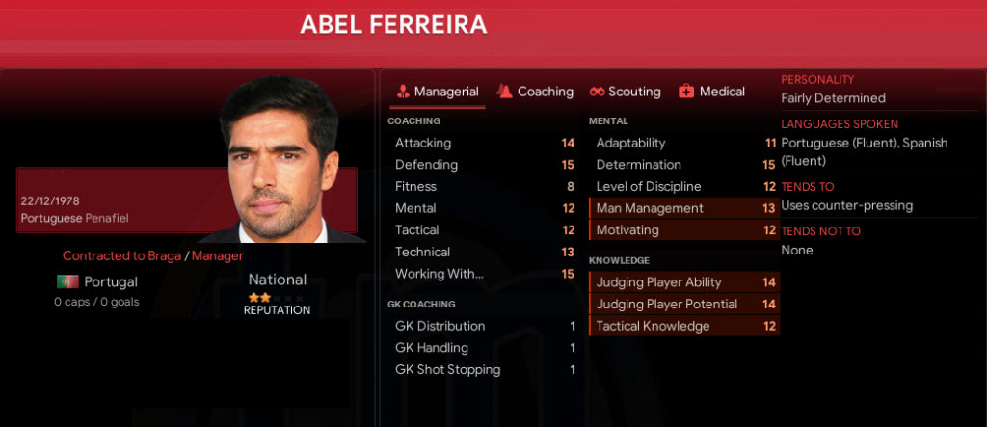
Task: Click the Medical kit icon
Action: point(686,92)
